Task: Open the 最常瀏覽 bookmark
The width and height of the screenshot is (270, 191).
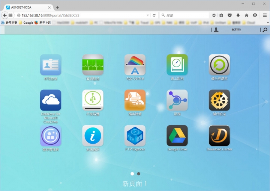Action: (9, 23)
